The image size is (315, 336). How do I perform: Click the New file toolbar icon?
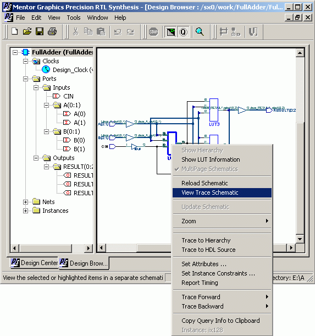pyautogui.click(x=15, y=31)
